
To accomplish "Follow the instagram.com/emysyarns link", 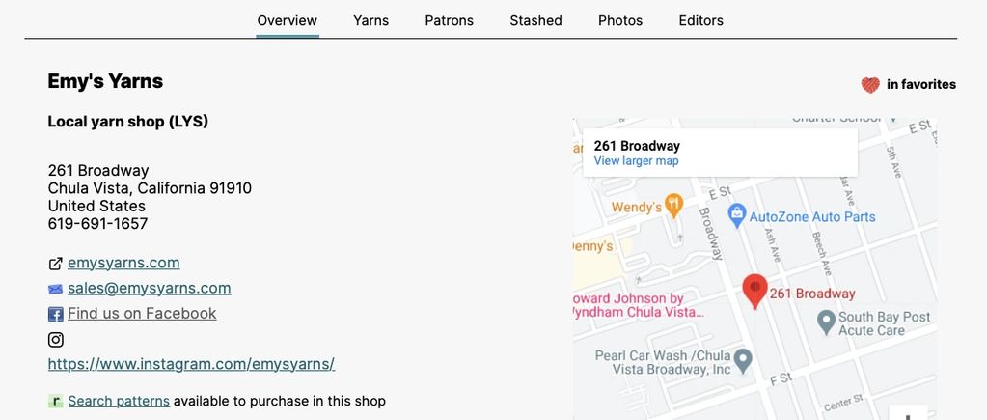I will (x=191, y=364).
